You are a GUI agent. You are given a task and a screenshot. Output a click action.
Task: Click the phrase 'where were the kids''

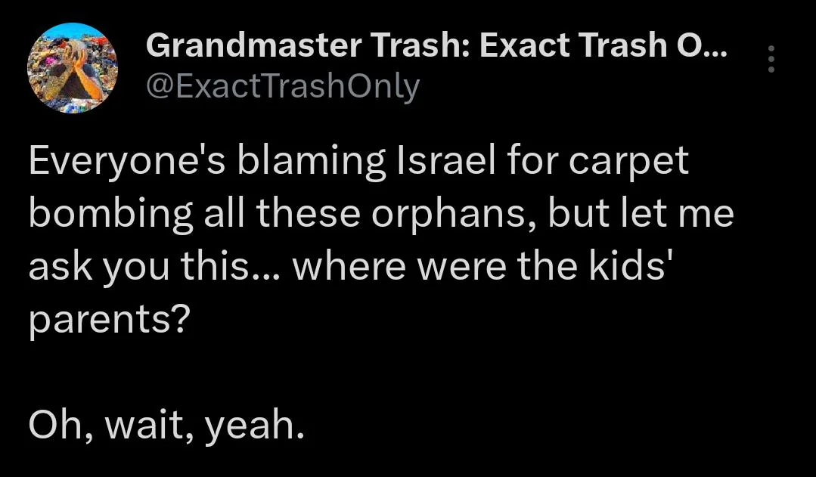pos(479,265)
